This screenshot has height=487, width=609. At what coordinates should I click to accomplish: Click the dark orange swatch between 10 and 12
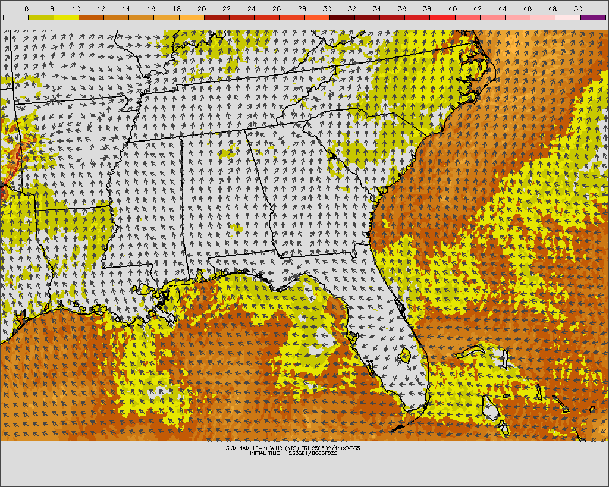point(91,17)
